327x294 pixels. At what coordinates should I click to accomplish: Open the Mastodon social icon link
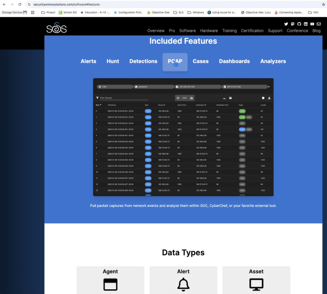point(292,24)
